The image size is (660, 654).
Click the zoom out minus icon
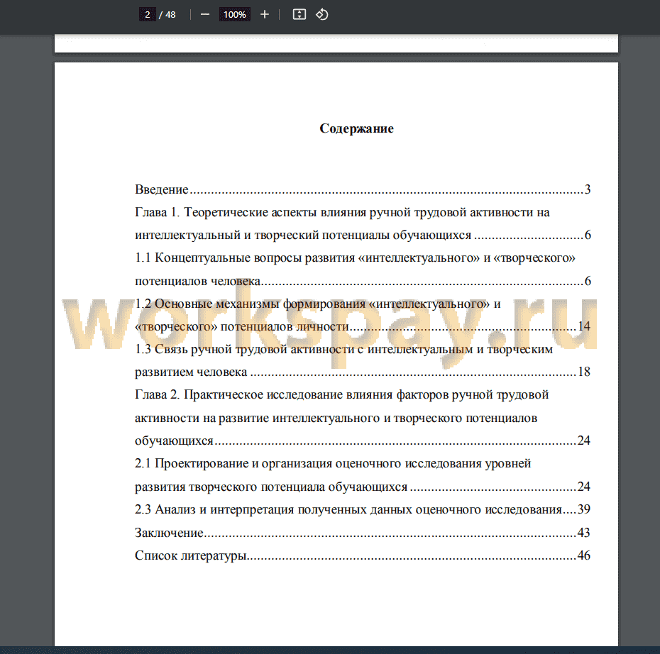[205, 15]
